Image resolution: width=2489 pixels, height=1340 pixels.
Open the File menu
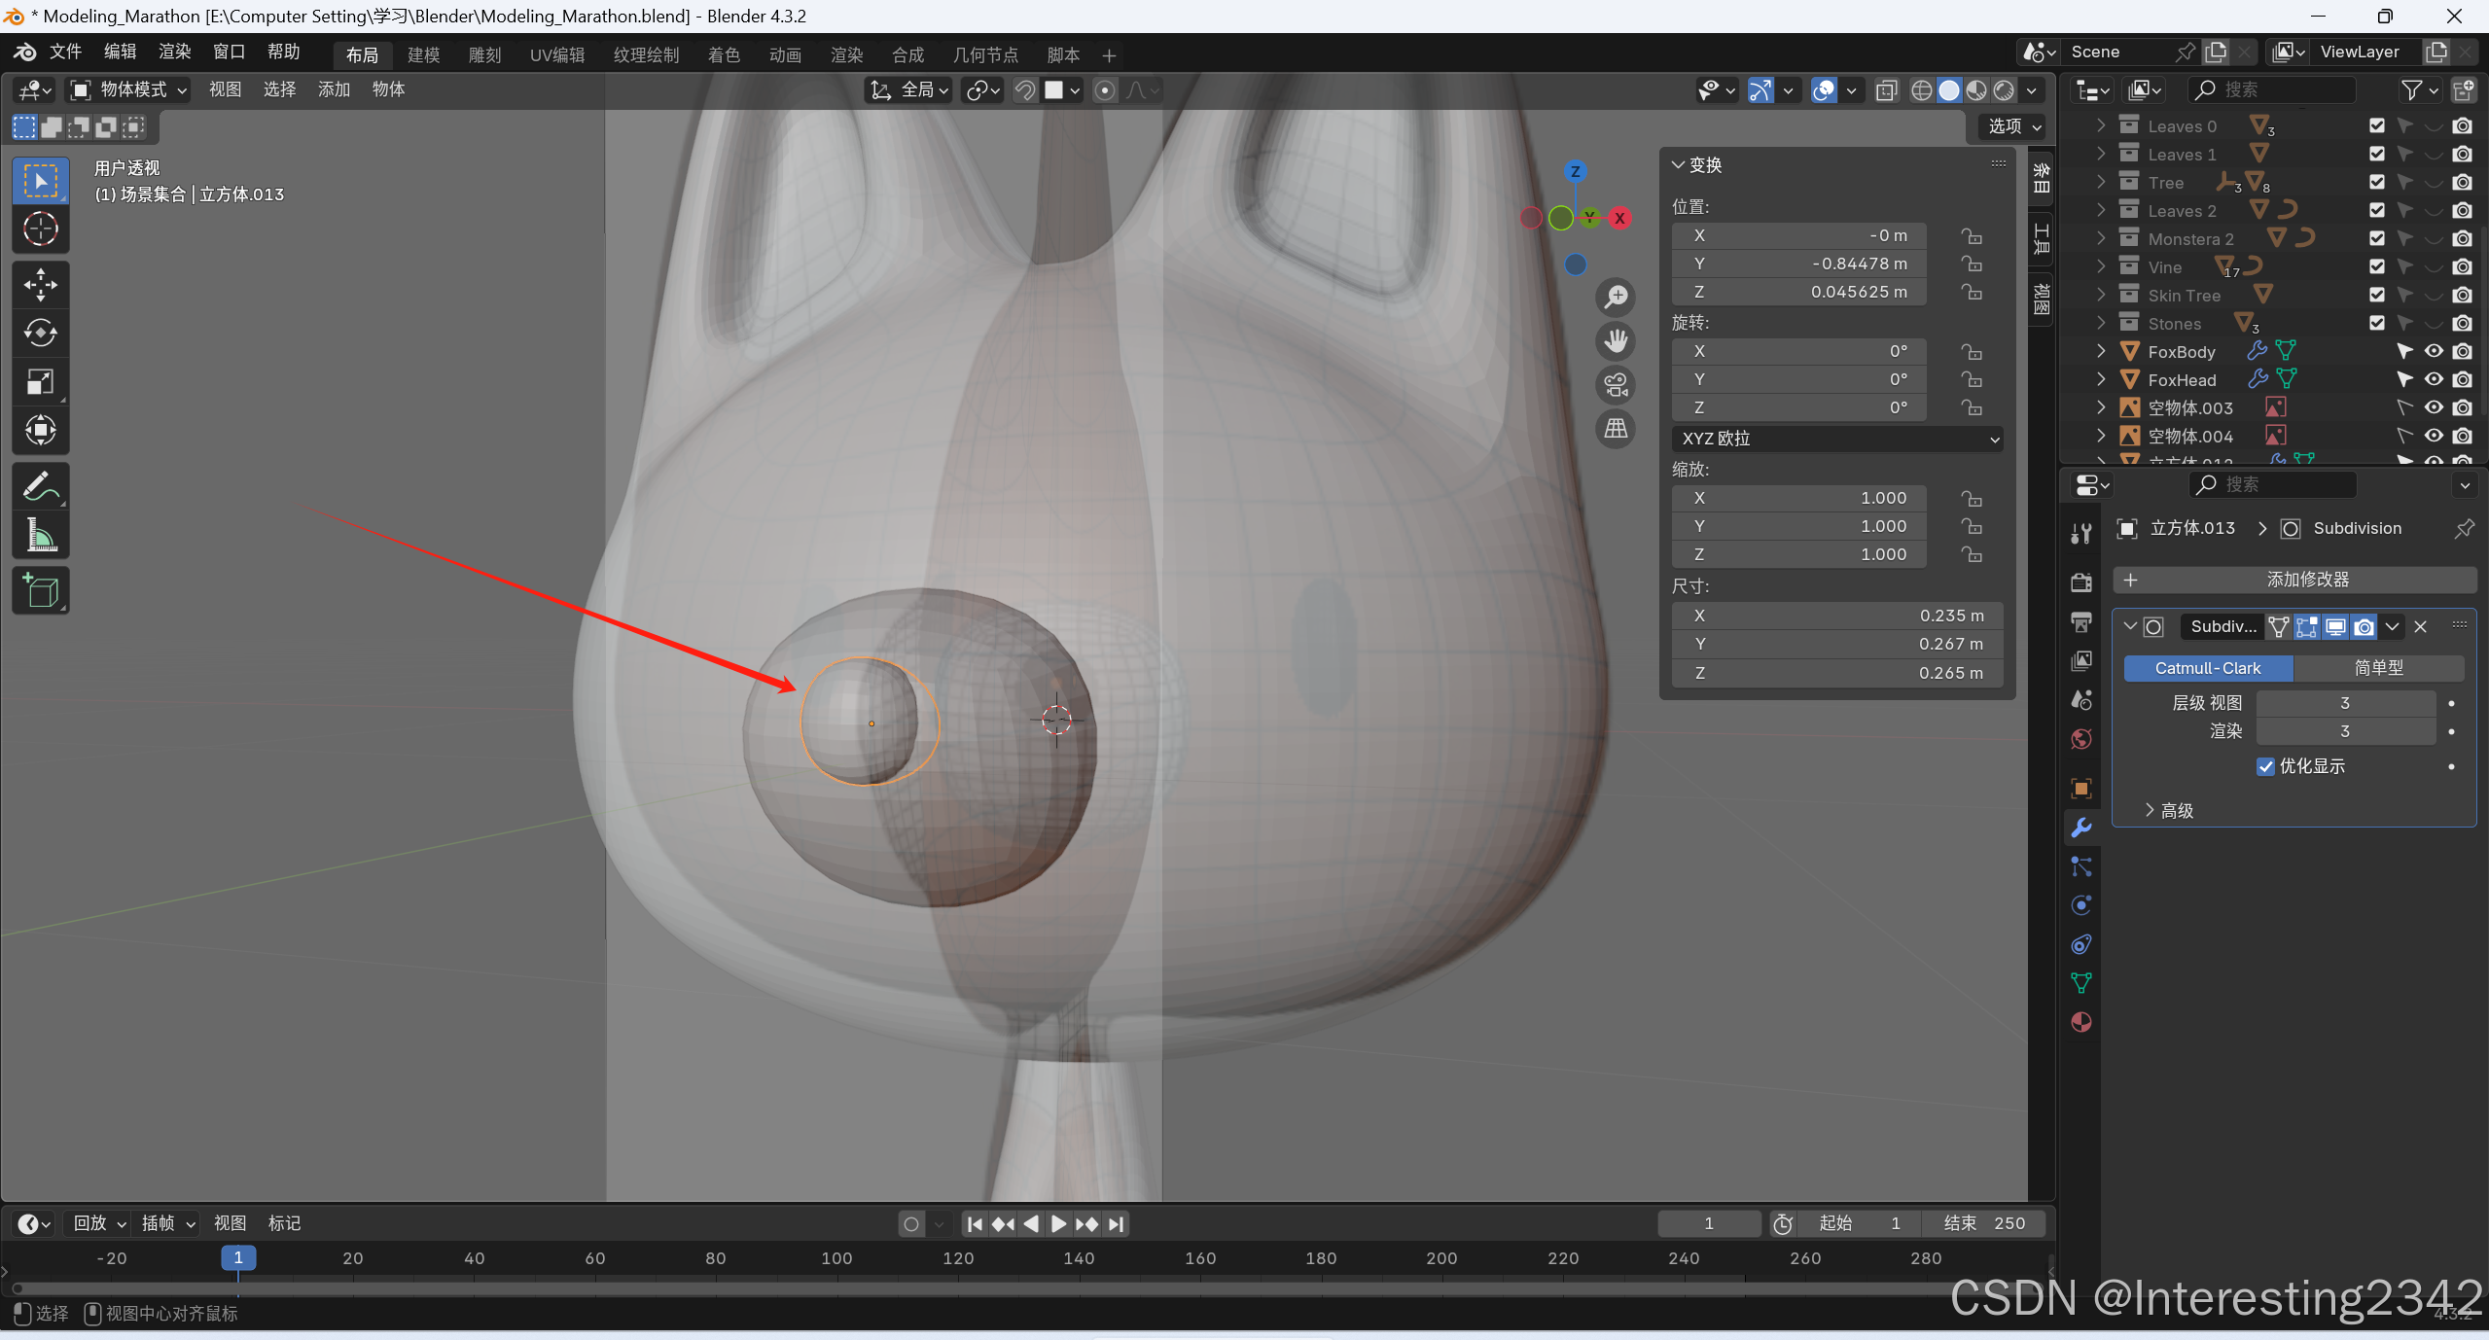coord(65,52)
